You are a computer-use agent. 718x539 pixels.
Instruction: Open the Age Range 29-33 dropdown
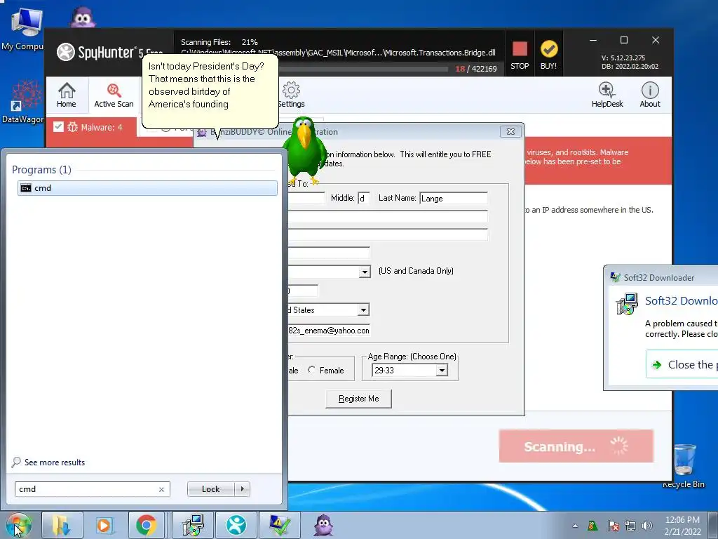pyautogui.click(x=442, y=370)
